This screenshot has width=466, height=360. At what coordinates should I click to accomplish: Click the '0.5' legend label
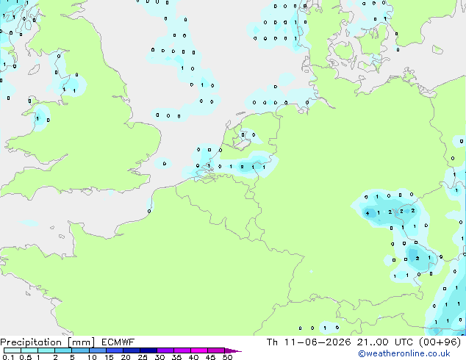(26, 357)
